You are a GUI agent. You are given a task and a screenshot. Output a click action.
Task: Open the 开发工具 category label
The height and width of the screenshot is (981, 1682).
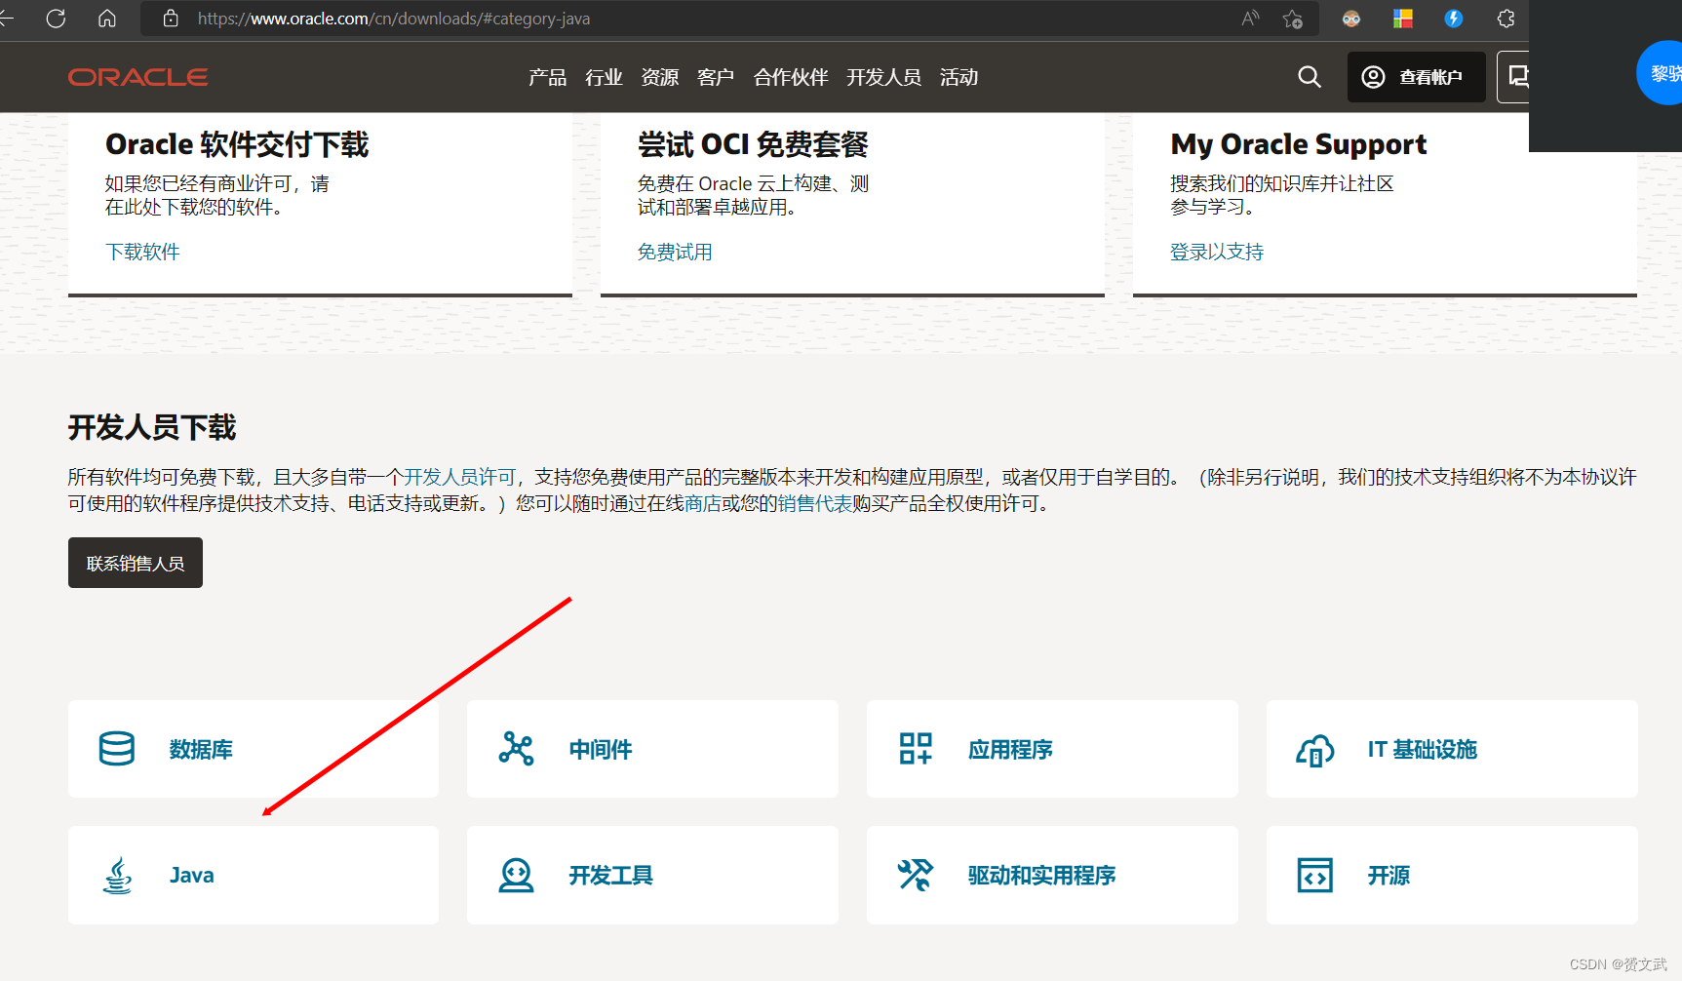pyautogui.click(x=610, y=876)
